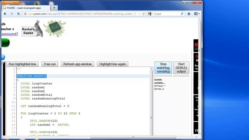
Task: Open the search engine selector dropdown
Action: tap(150, 14)
